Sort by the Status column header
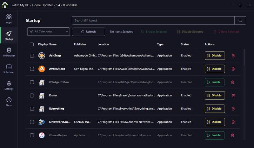Screen dimensions: 254x148 [185, 44]
